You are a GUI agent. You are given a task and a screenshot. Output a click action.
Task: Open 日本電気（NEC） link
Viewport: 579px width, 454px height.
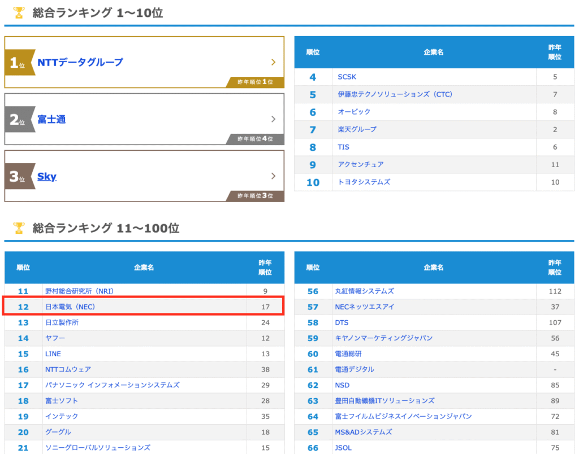pos(70,307)
